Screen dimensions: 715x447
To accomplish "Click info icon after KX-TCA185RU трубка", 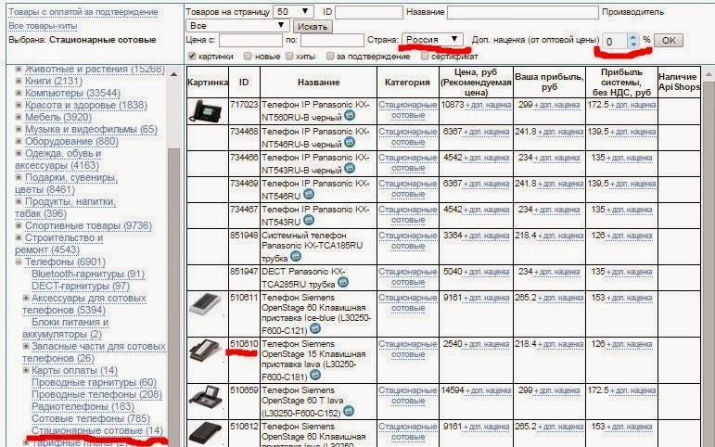I will point(296,256).
